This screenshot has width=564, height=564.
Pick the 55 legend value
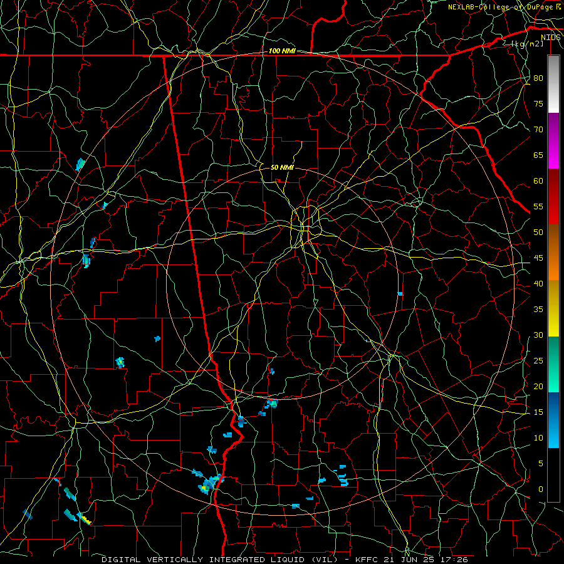[538, 206]
